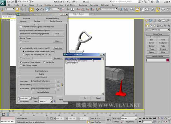Open Create Selection Set dropdown

tap(109, 9)
